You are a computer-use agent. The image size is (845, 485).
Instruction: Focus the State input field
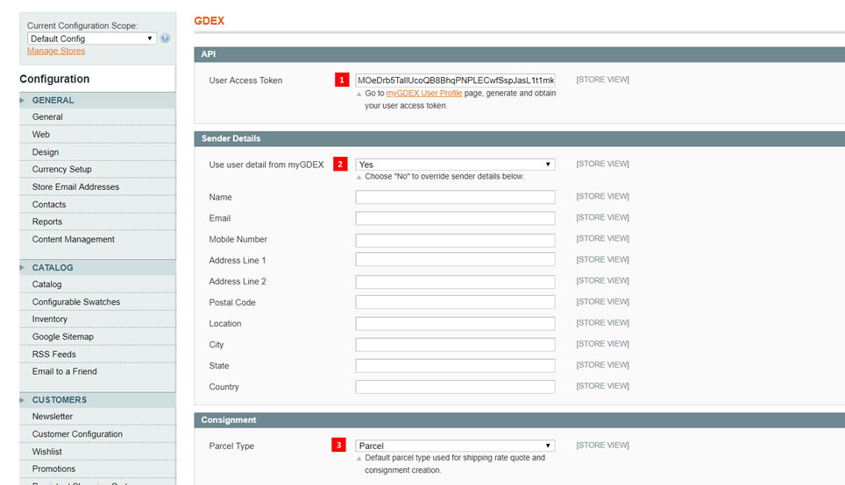(x=456, y=365)
